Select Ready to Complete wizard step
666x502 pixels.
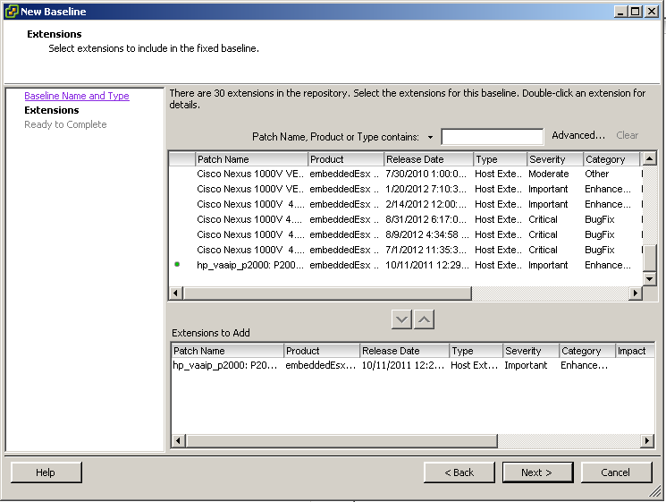(65, 124)
